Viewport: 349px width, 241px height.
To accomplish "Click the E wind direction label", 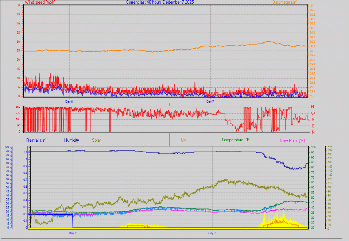I will tap(313, 126).
